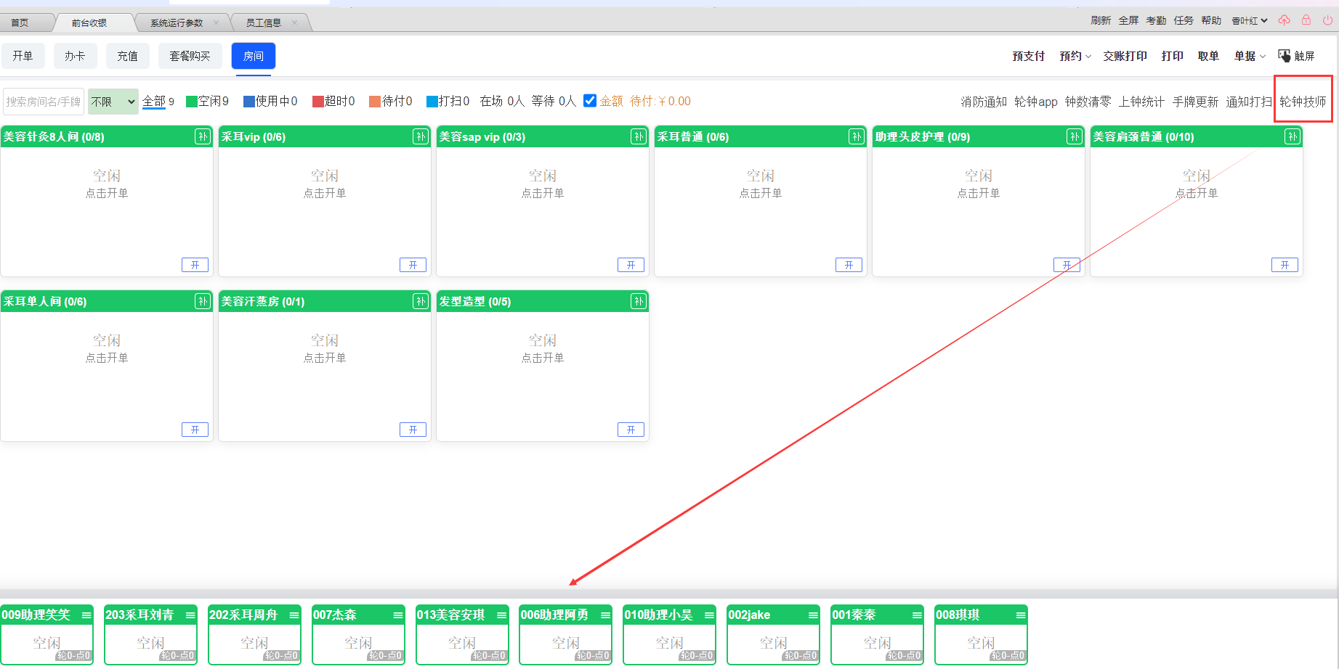Click the power logout icon
The height and width of the screenshot is (669, 1339).
click(1327, 20)
